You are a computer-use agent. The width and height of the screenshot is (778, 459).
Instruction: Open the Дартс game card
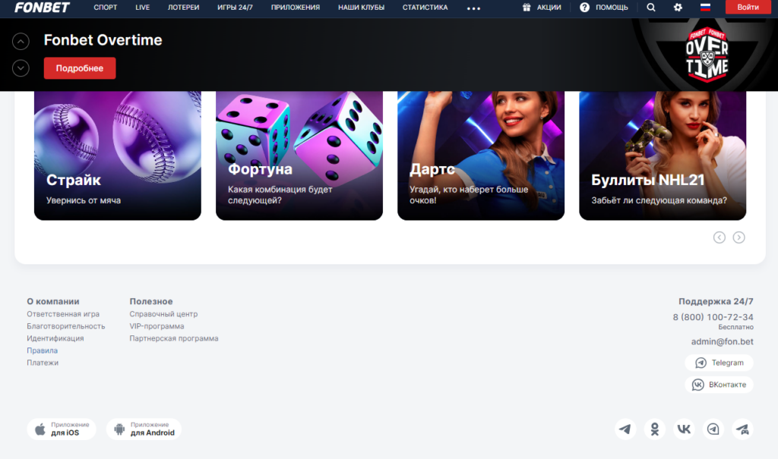coord(481,156)
